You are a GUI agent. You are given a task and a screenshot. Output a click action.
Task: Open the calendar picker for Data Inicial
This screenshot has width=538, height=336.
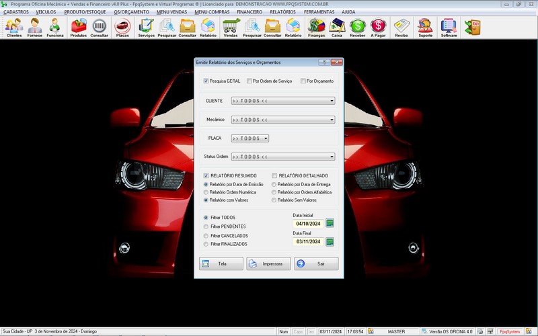(330, 223)
